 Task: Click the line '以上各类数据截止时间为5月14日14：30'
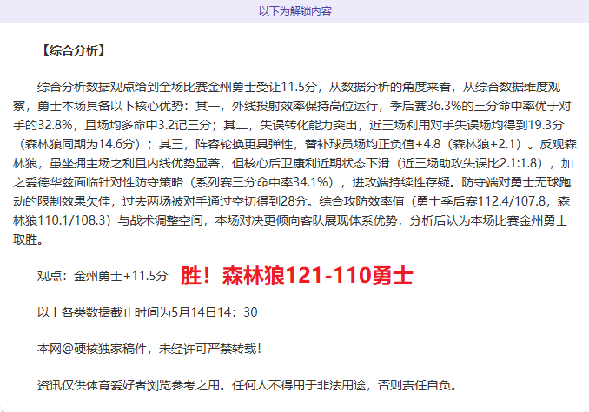click(x=148, y=312)
